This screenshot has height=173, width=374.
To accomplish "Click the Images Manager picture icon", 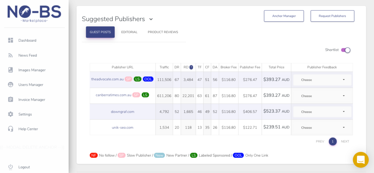I will coord(11,70).
